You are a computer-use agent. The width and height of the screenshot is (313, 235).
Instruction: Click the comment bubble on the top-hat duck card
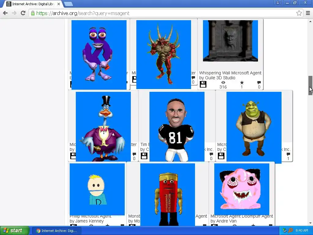click(x=134, y=154)
